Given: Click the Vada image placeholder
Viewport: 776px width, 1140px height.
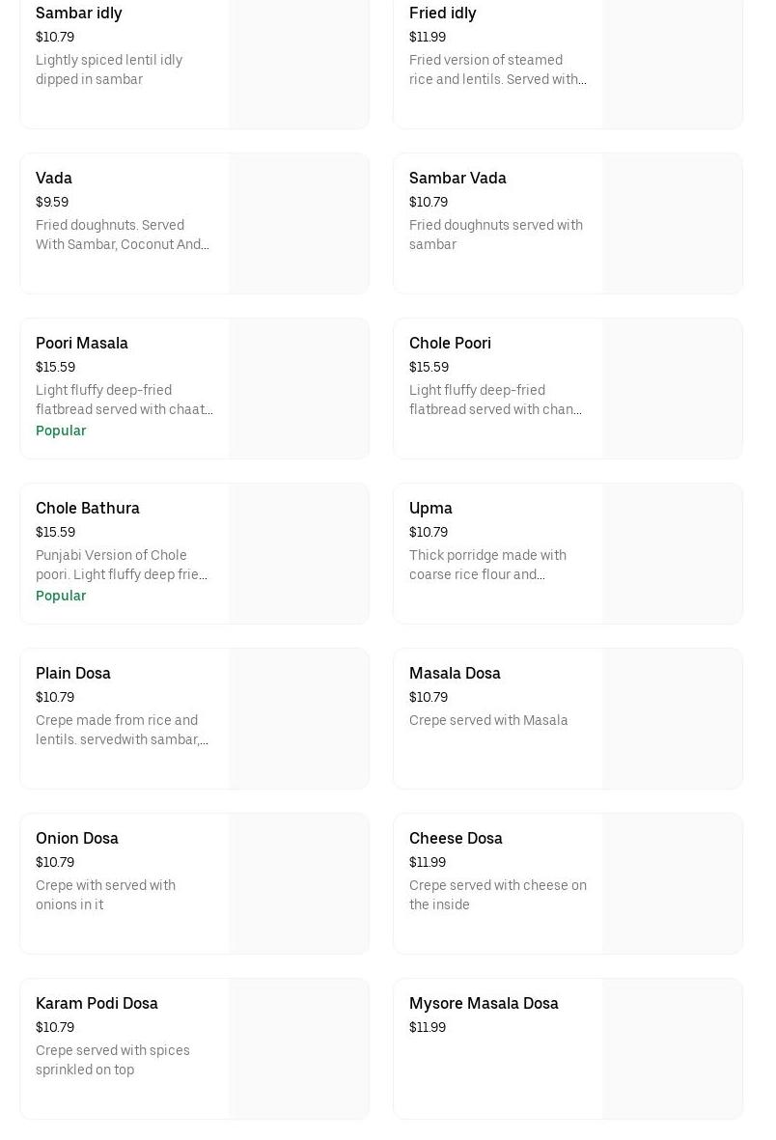Looking at the screenshot, I should [x=299, y=224].
